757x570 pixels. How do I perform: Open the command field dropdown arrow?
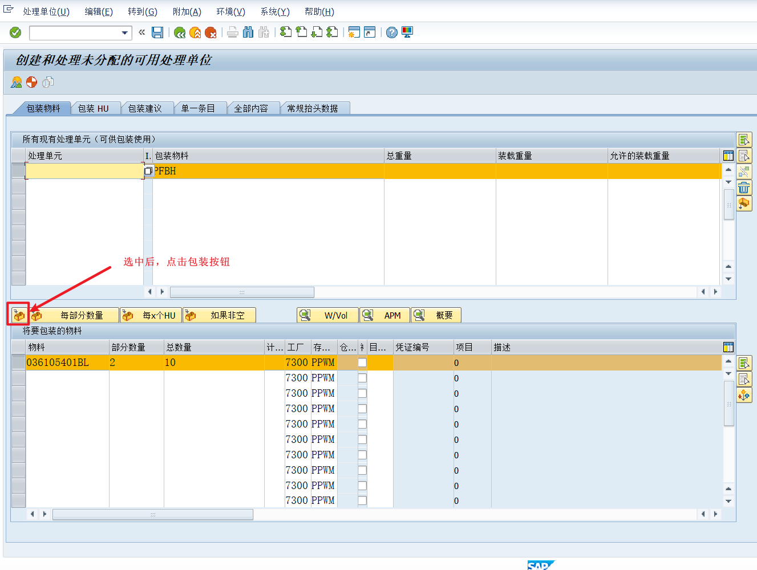(125, 33)
